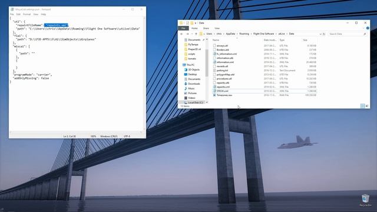377x212 pixels.
Task: Open the Notepad Format menu
Action: coord(27,14)
